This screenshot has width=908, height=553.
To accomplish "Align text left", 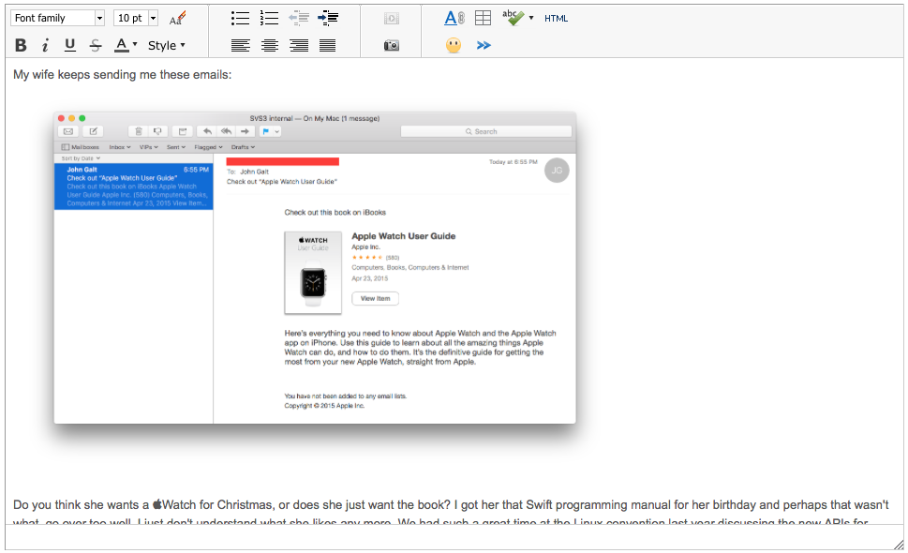I will pyautogui.click(x=240, y=45).
